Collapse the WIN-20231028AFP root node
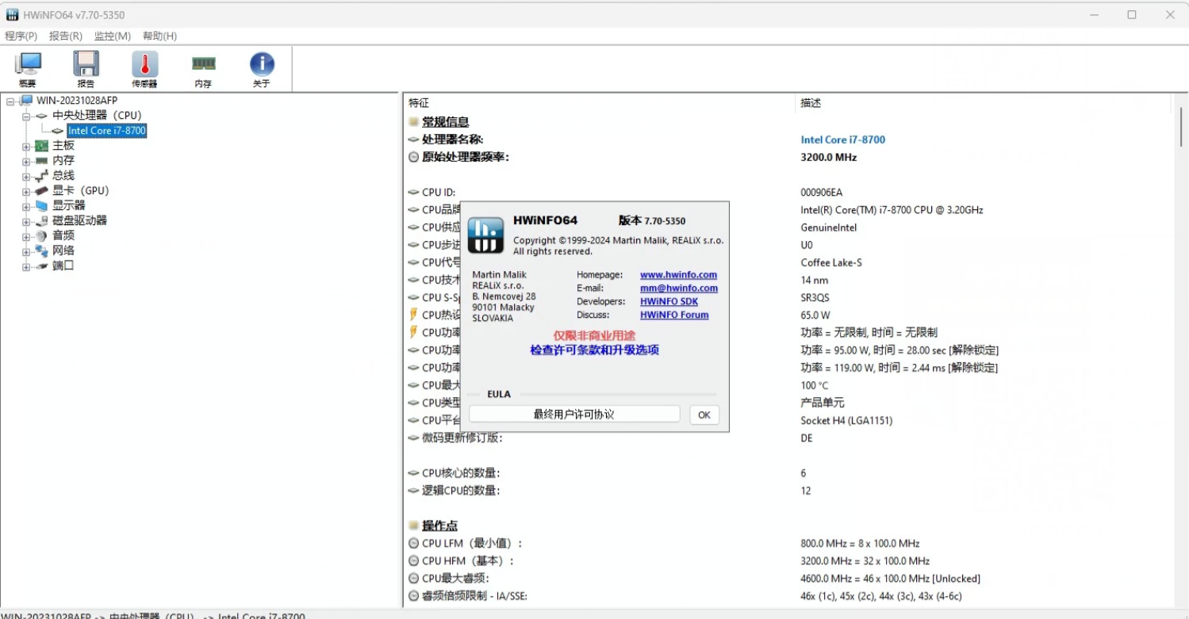The height and width of the screenshot is (619, 1189). point(10,101)
